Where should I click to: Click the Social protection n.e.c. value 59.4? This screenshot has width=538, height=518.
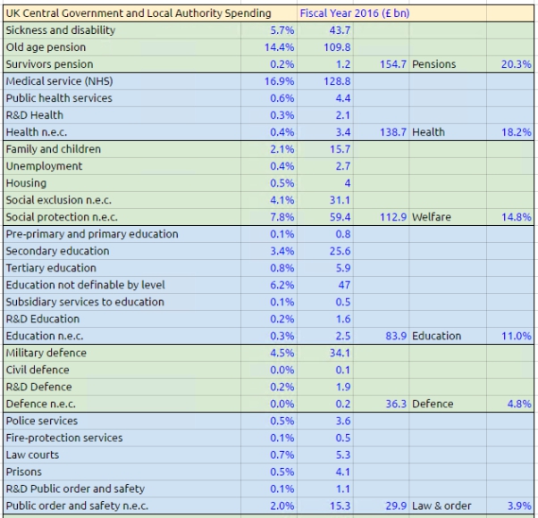(325, 217)
